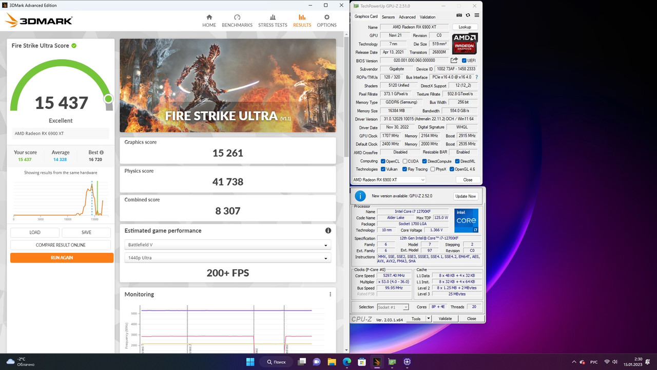Open the HOME section in 3DMark
This screenshot has width=657, height=370.
(209, 21)
